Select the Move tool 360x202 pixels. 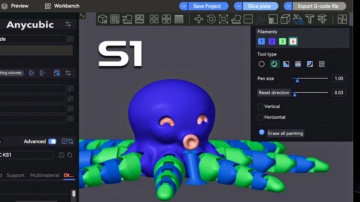click(x=199, y=19)
